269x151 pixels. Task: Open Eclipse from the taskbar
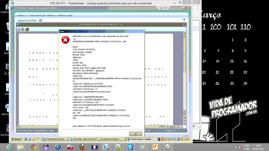[46, 147]
